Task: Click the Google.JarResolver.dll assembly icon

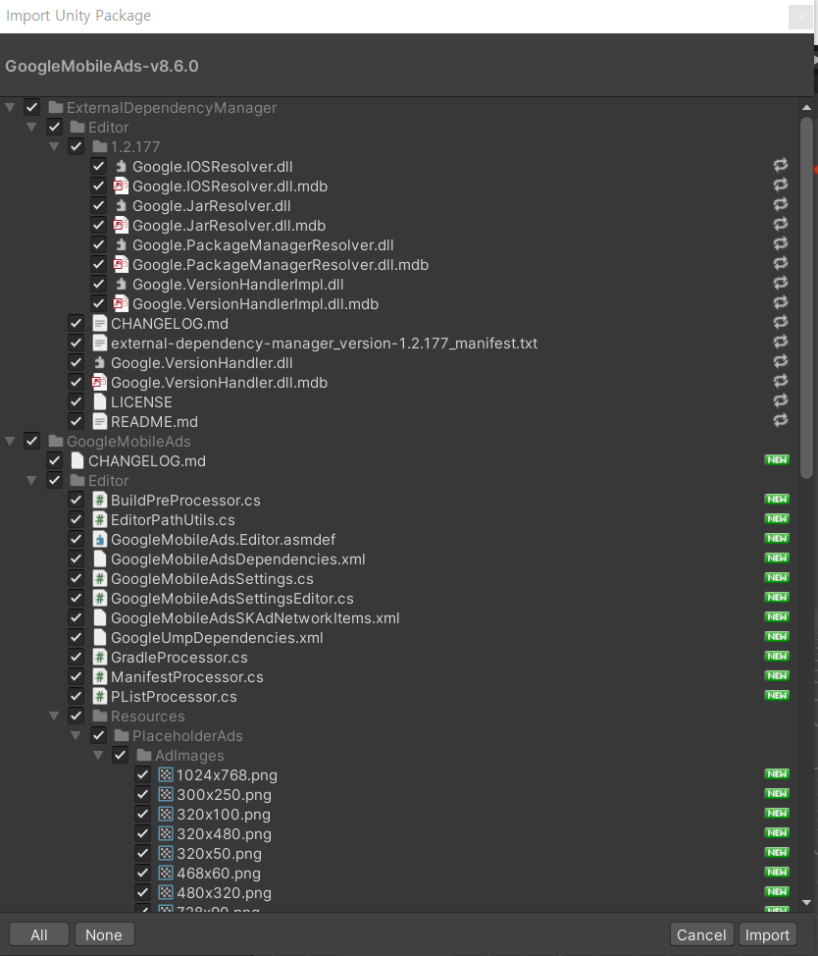Action: (x=122, y=205)
